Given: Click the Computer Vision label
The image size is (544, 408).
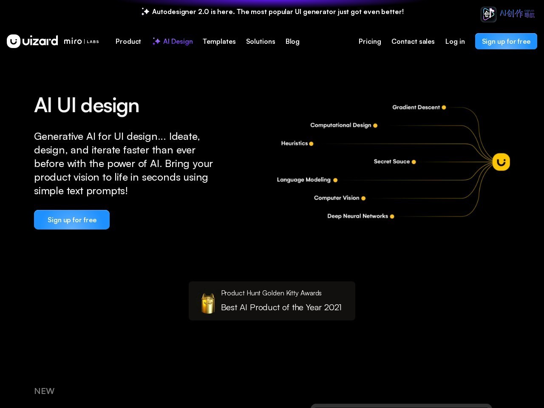Looking at the screenshot, I should pos(337,198).
